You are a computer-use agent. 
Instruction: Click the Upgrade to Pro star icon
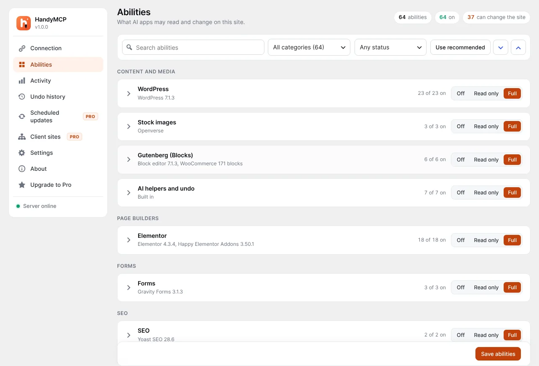pos(22,185)
